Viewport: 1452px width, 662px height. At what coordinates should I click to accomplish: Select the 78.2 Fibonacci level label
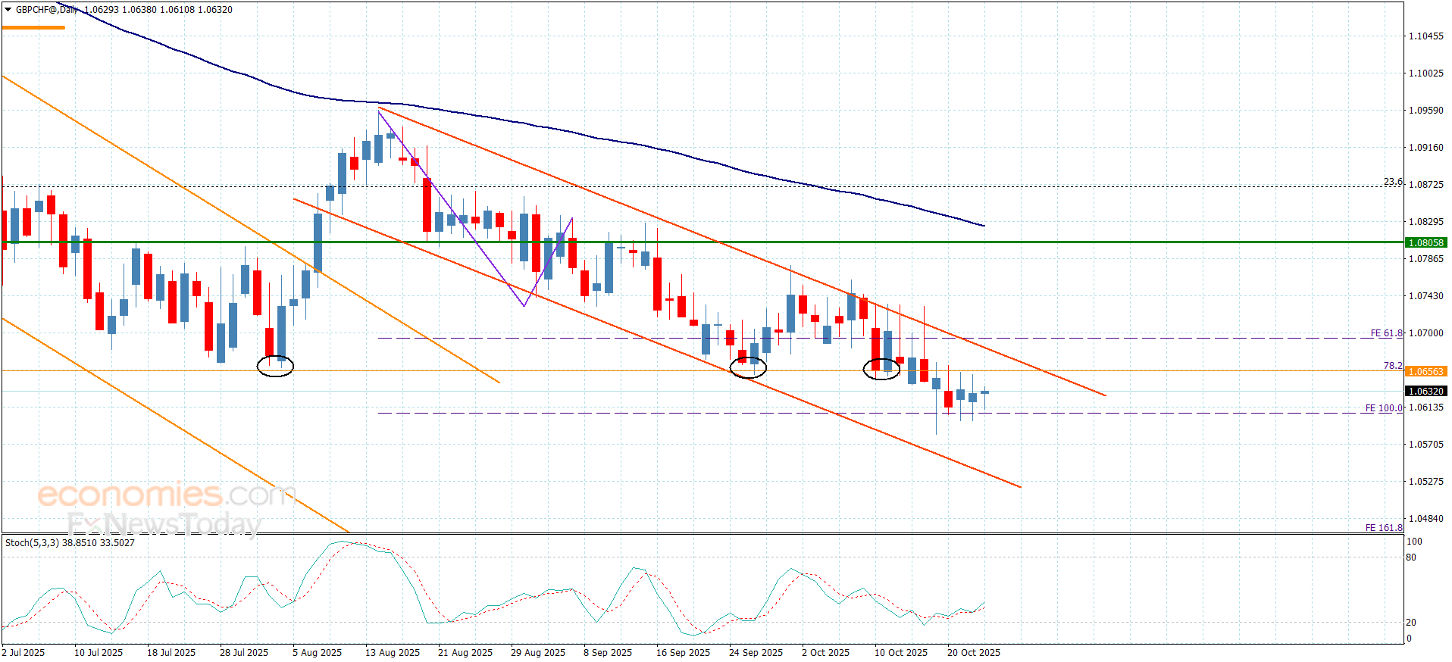point(1393,366)
